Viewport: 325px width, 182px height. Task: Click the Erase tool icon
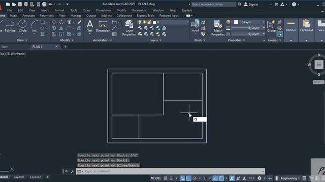point(79,22)
